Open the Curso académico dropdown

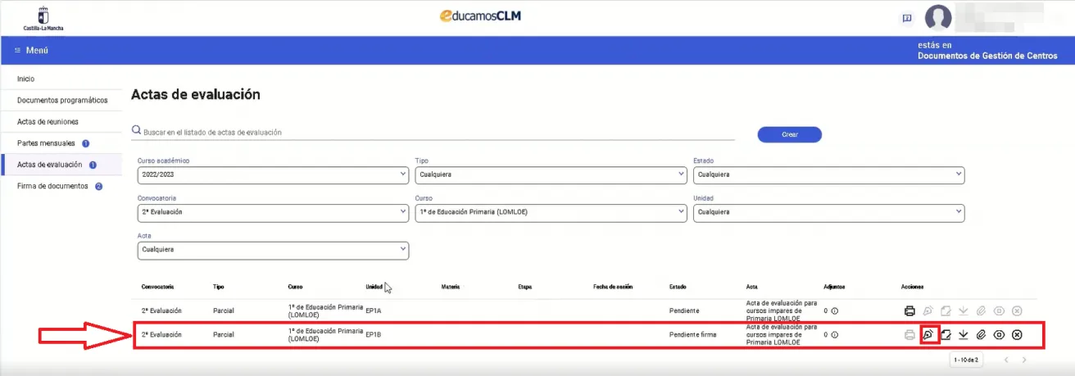coord(272,174)
